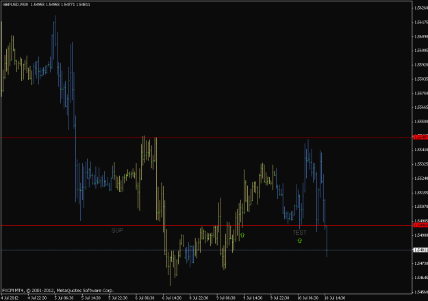Click the 1.56005 price scale label

(421, 51)
